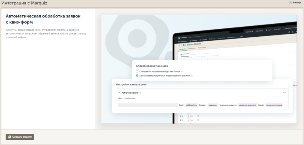The image size is (304, 145).
Task: Click the back arrow left of the Marquiz widget toggle
Action: [x=179, y=45]
